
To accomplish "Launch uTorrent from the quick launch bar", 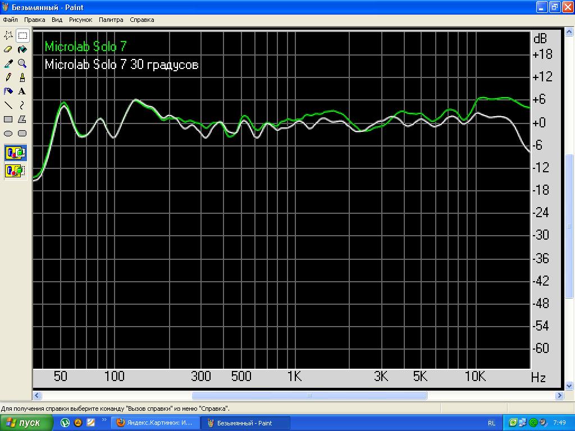I will [65, 423].
